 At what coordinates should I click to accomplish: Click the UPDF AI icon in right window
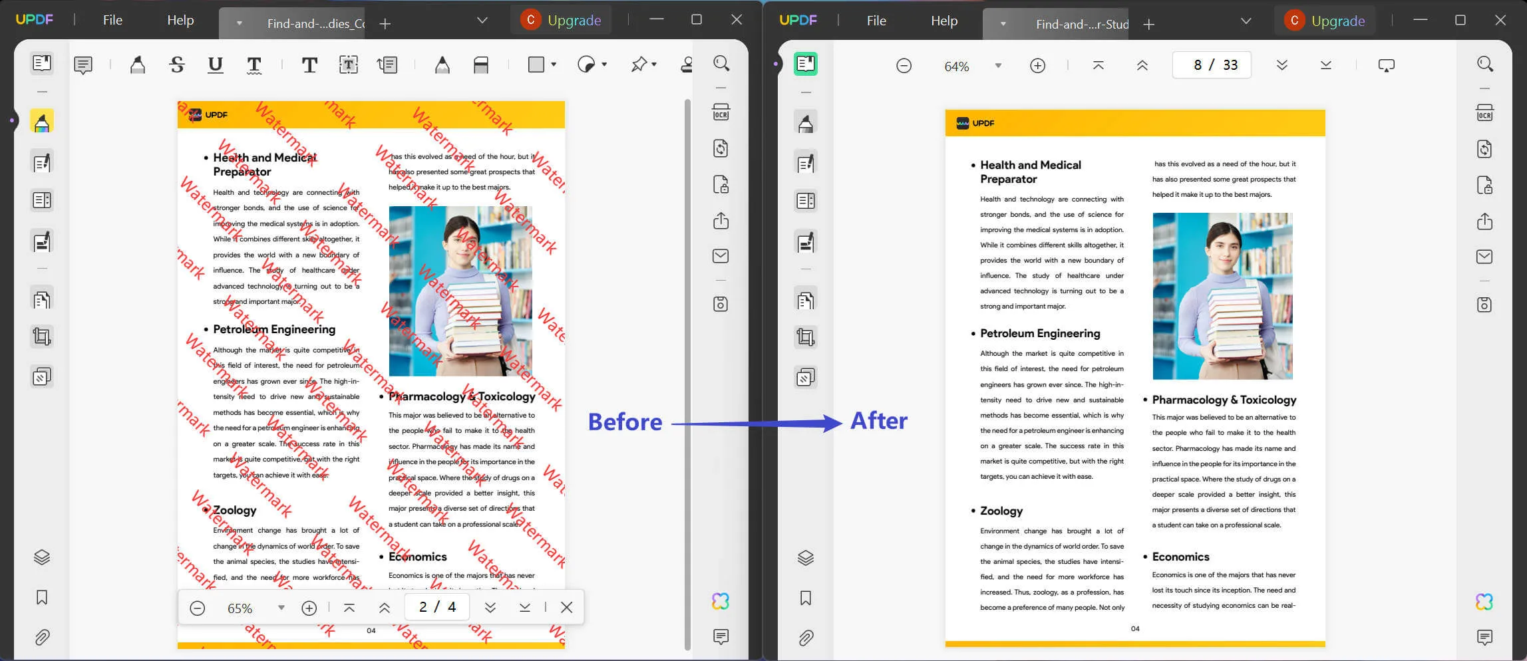click(x=1484, y=601)
